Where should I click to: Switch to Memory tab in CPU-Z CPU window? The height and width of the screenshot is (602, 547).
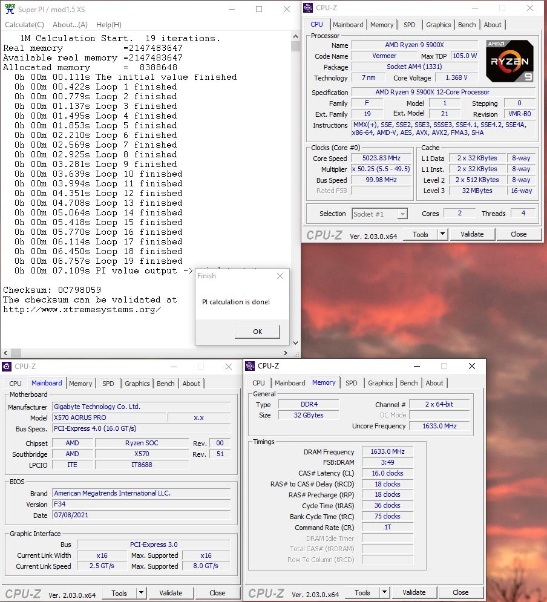(382, 25)
